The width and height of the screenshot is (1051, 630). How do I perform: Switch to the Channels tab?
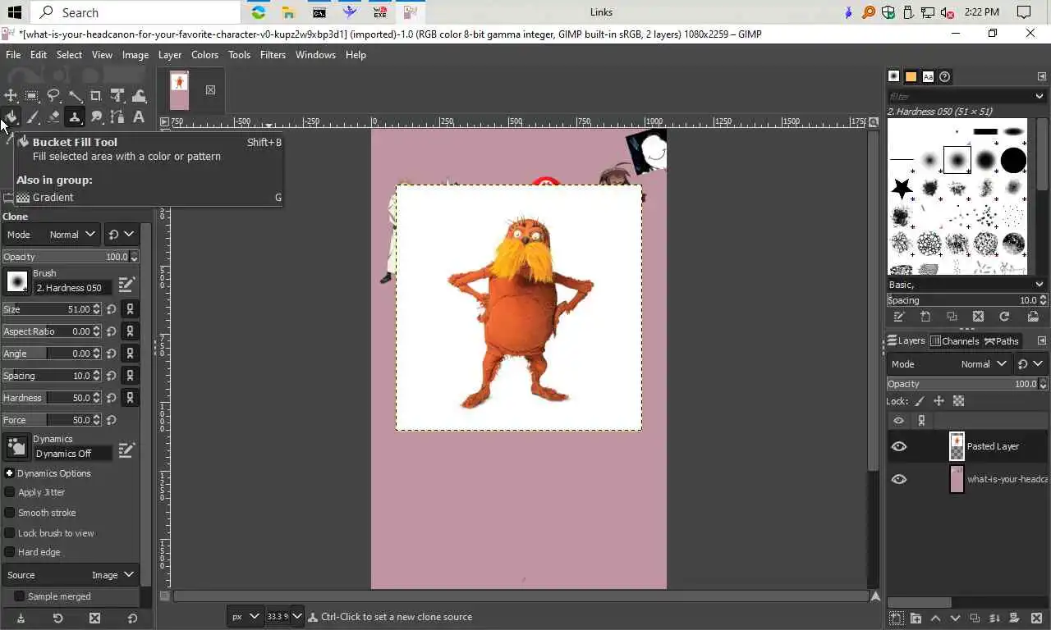955,341
